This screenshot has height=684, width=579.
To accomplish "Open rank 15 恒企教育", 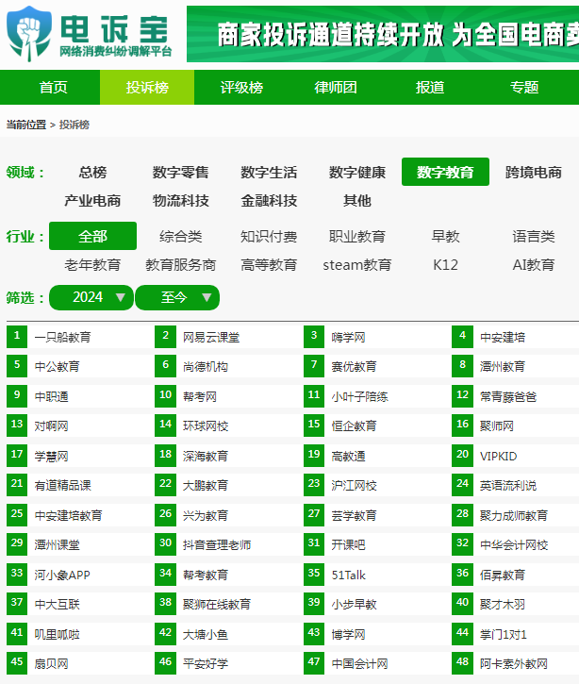I will tap(354, 425).
